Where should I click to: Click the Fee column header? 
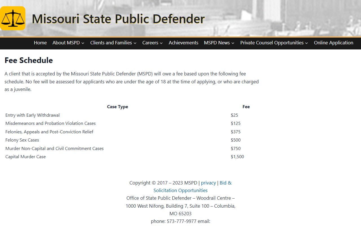pos(246,107)
